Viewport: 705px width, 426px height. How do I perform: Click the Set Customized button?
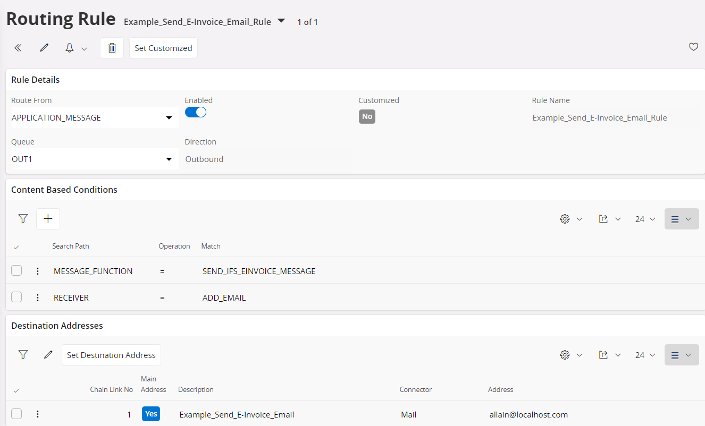[x=163, y=48]
